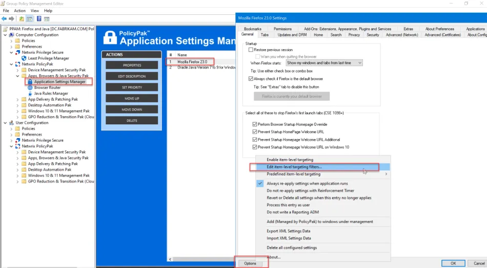The width and height of the screenshot is (487, 268).
Task: Choose Edit item-level targeting filters
Action: tap(294, 167)
